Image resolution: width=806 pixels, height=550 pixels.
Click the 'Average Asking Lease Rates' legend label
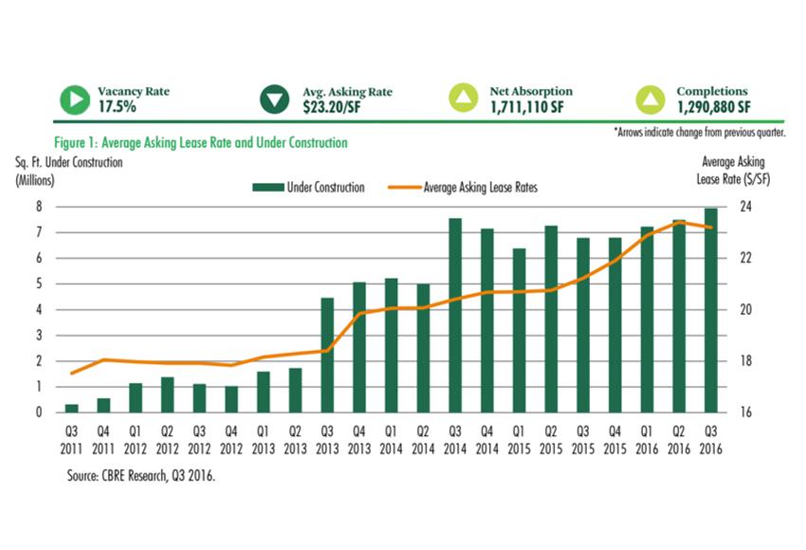[x=481, y=188]
